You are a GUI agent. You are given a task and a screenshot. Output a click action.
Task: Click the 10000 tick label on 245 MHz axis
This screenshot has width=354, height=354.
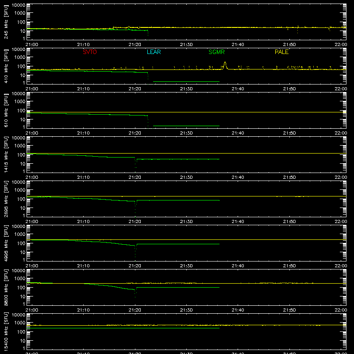click(x=19, y=5)
